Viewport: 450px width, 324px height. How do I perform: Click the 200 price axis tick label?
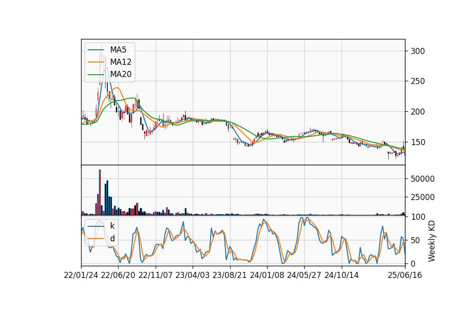tap(418, 112)
